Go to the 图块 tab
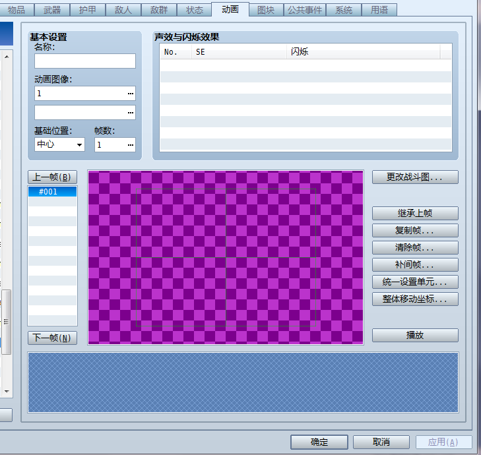Image resolution: width=481 pixels, height=455 pixels. 266,10
